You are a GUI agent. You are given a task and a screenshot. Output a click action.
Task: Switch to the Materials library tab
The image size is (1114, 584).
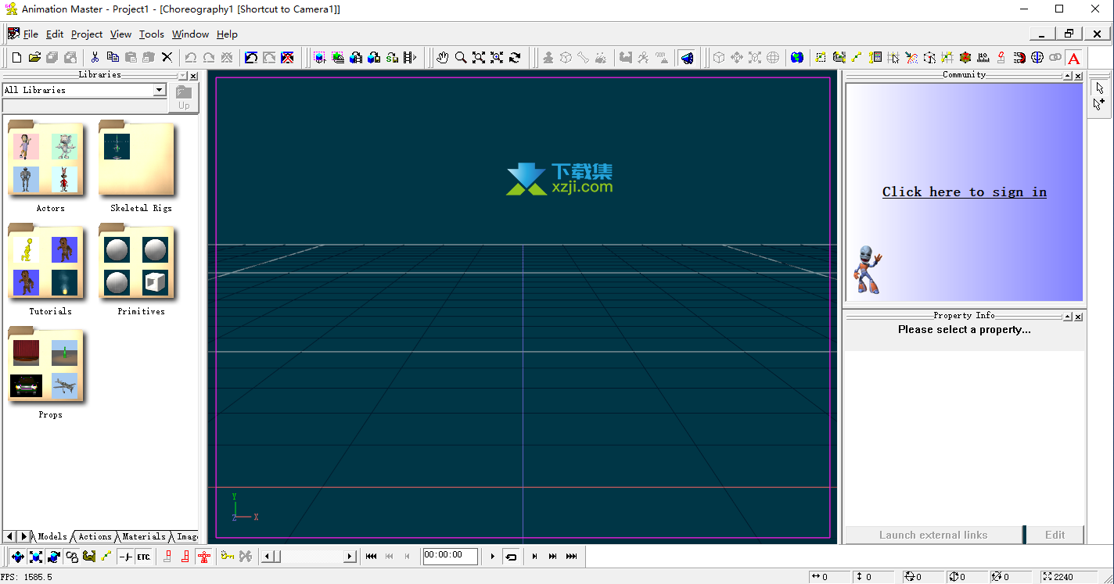(x=144, y=536)
